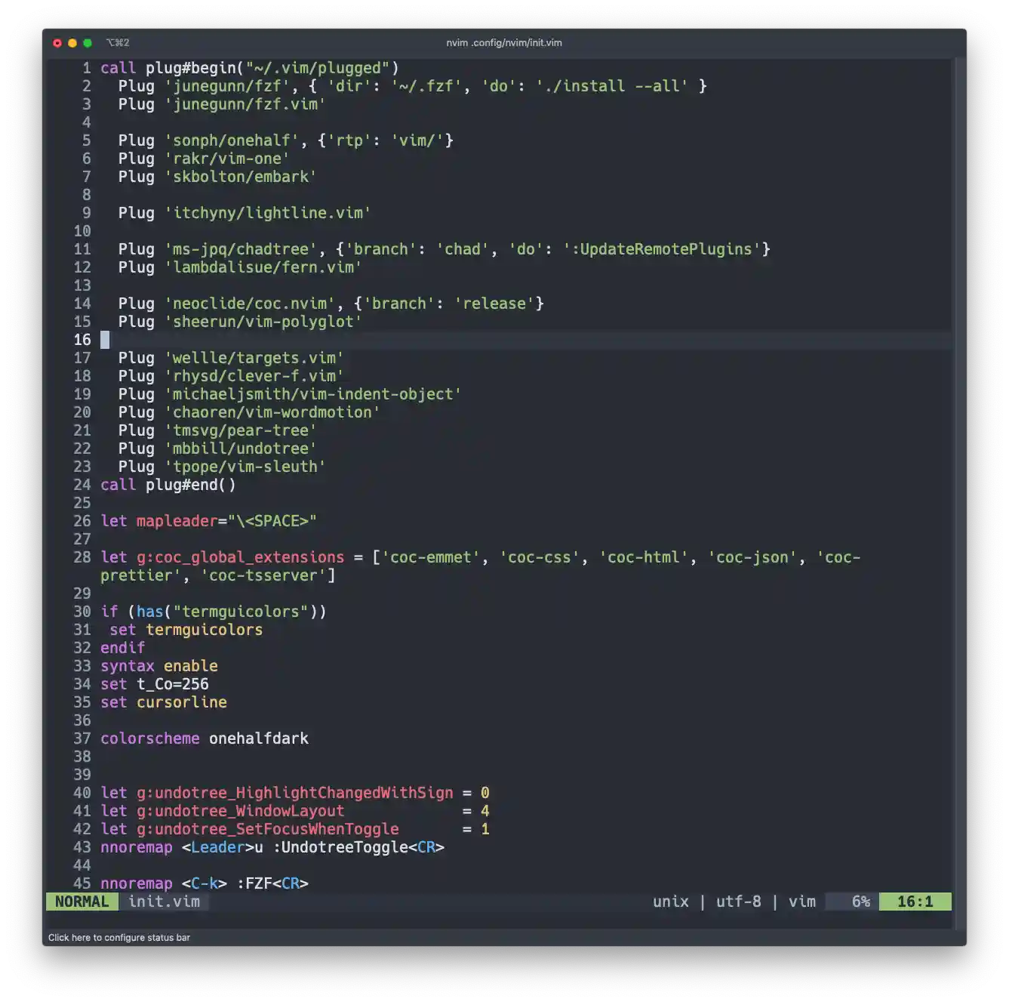Click 'cursorline' option on line 35
This screenshot has height=1002, width=1009.
[182, 702]
